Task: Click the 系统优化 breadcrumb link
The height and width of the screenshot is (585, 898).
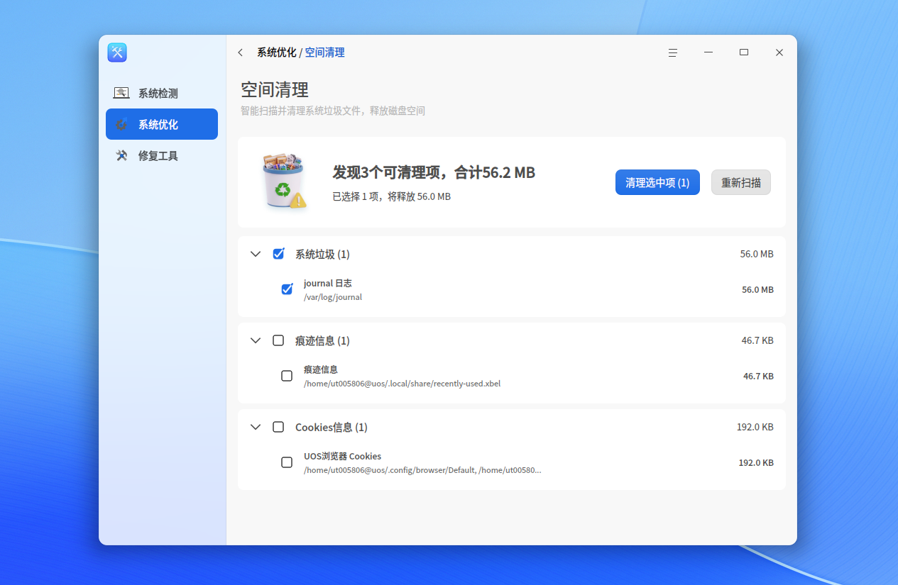Action: (277, 52)
